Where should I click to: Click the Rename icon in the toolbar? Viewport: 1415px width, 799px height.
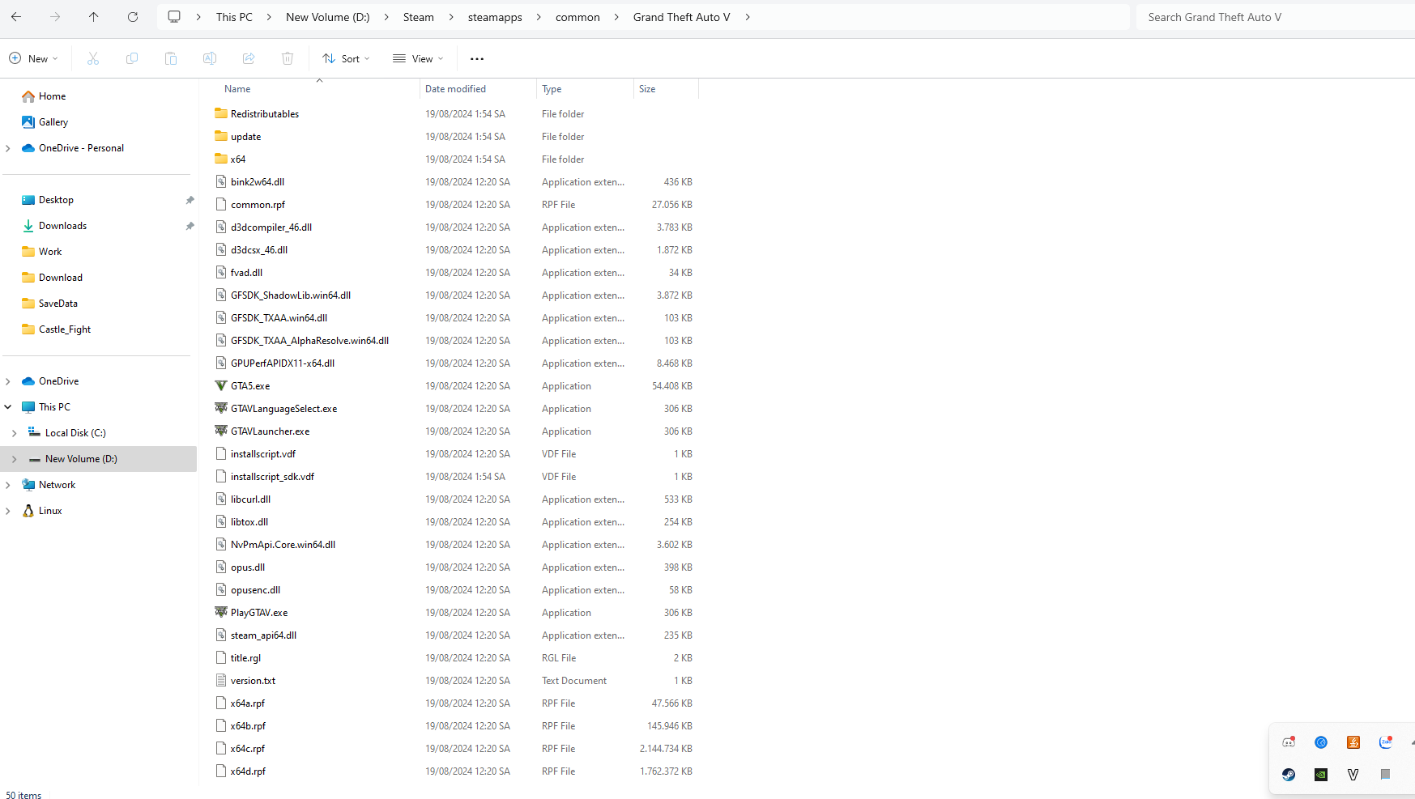click(209, 57)
